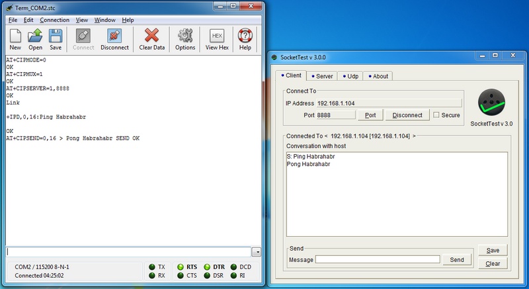The width and height of the screenshot is (529, 289).
Task: Select the Client tab in SocketTest
Action: pos(291,75)
